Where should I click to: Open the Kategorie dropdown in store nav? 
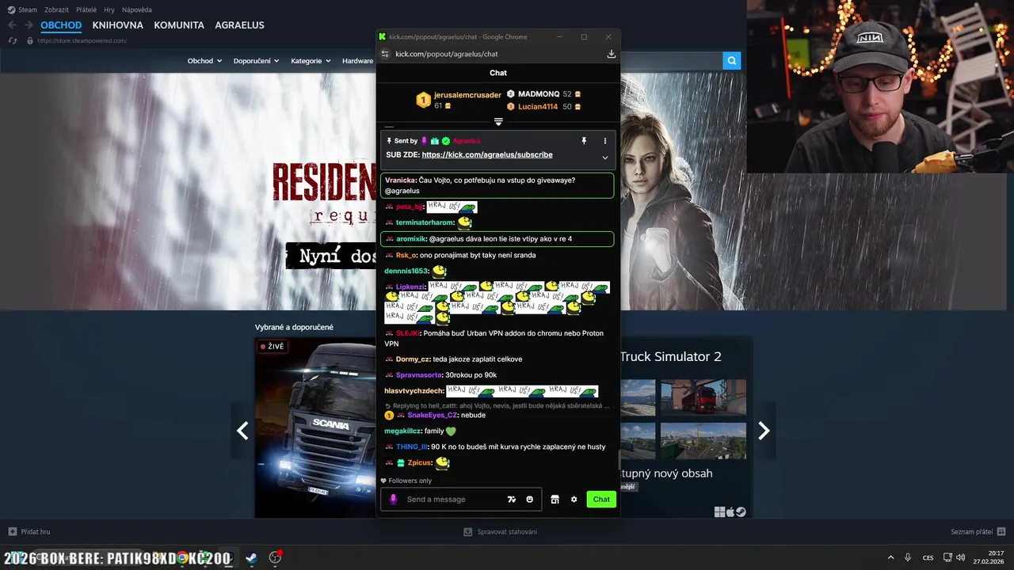tap(311, 61)
